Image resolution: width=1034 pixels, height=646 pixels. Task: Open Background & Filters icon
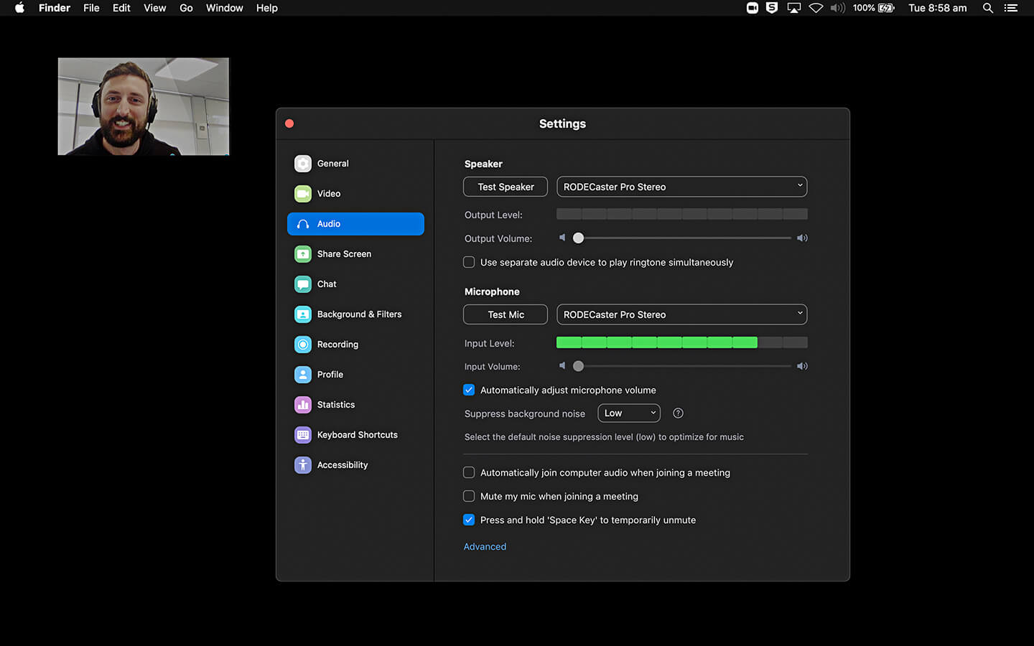coord(303,314)
